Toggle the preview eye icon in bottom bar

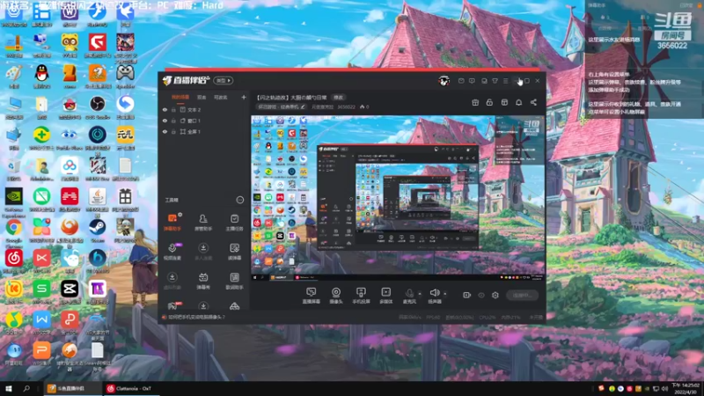click(481, 295)
